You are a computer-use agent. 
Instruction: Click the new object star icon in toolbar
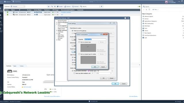click(x=49, y=7)
